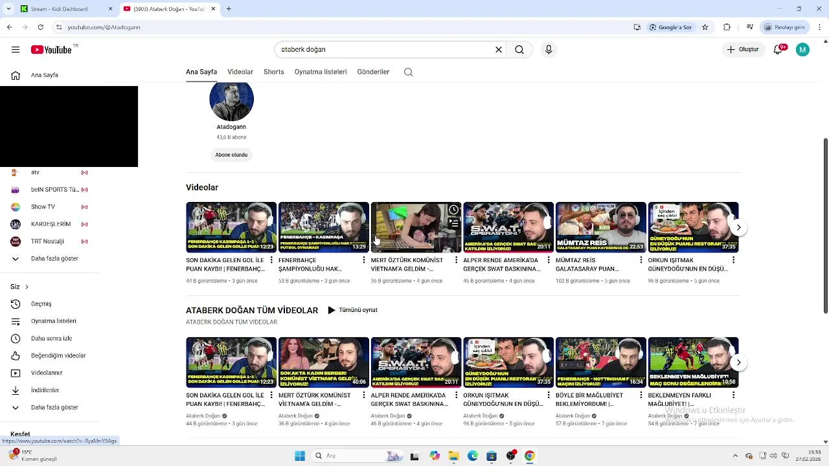Click the Abone olundu button
This screenshot has height=466, width=829.
231,155
